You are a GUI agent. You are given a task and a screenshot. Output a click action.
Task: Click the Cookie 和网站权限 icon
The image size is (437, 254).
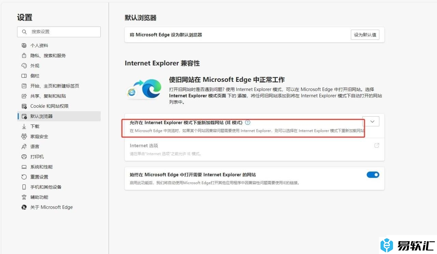[24, 106]
